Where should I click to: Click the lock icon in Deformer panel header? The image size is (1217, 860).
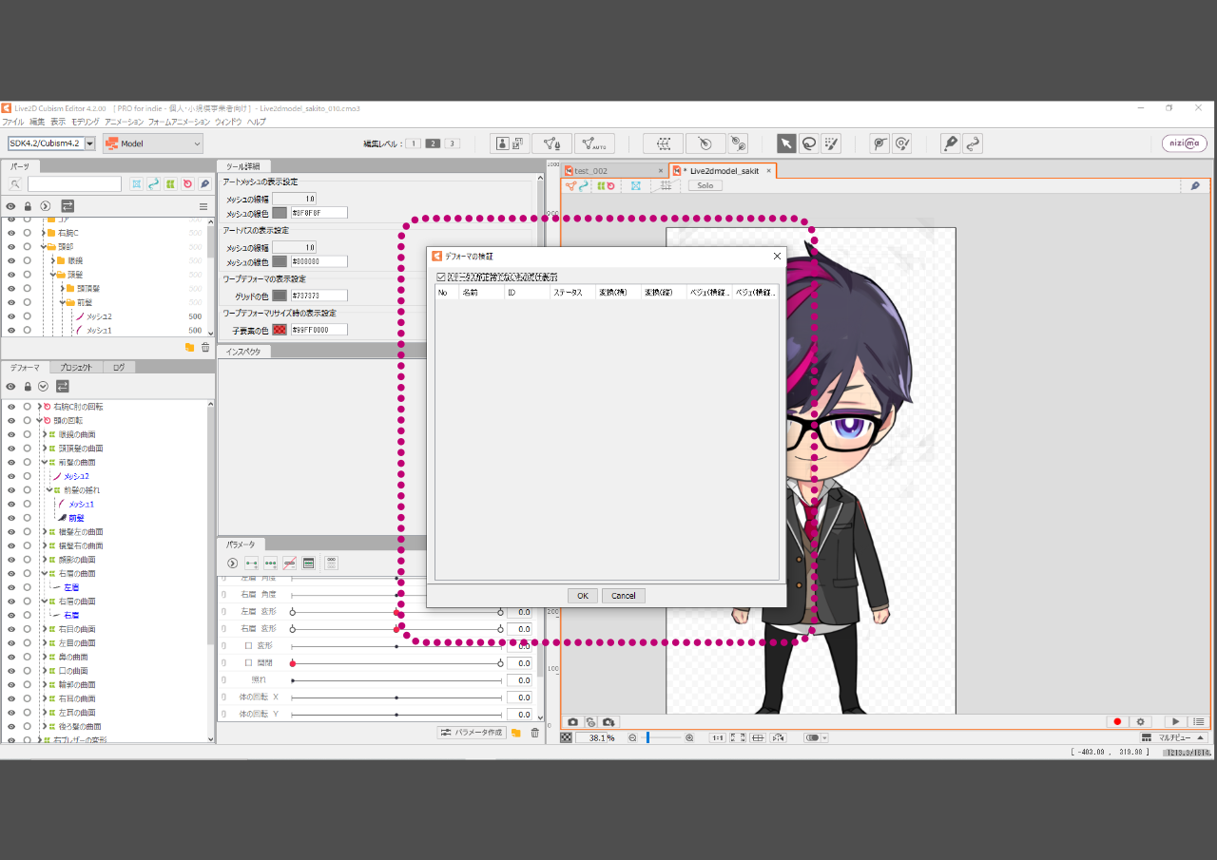click(28, 387)
